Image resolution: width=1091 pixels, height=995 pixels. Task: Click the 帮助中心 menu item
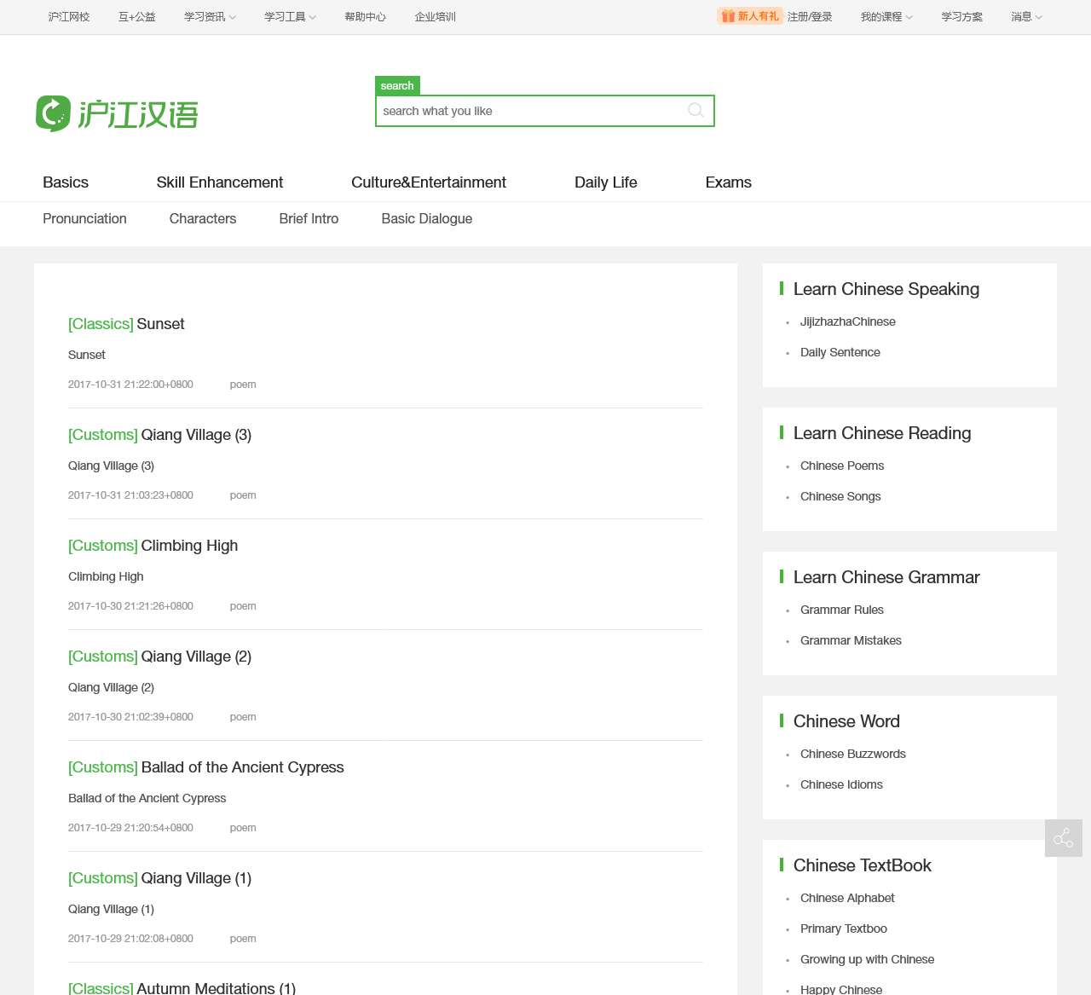coord(365,16)
